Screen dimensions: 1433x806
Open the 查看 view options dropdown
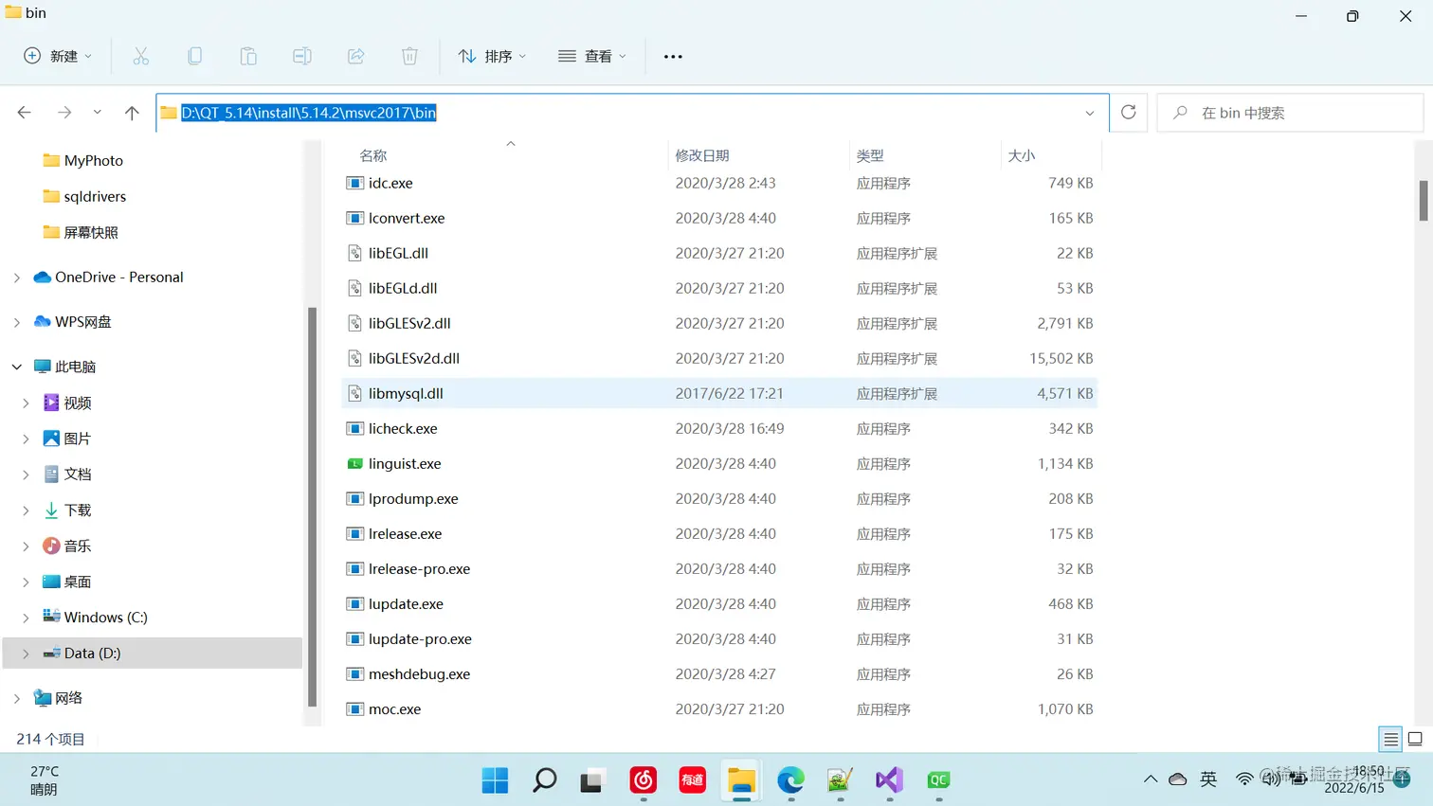click(x=590, y=56)
